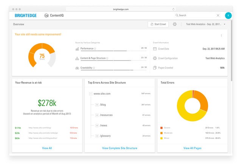The width and height of the screenshot is (242, 165).
Task: Expand the /blog tree node
Action: tap(97, 105)
